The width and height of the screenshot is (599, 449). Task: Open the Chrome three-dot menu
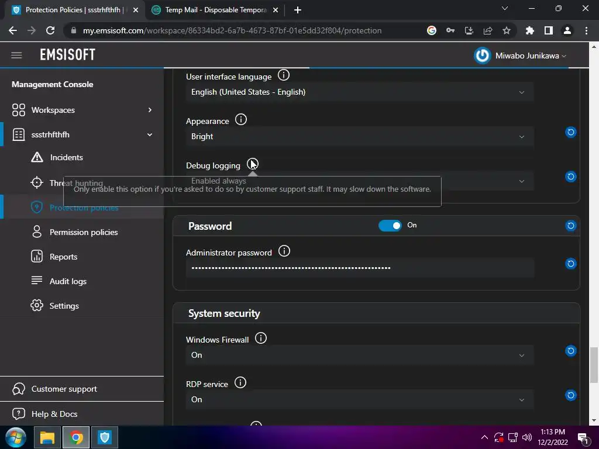[586, 30]
